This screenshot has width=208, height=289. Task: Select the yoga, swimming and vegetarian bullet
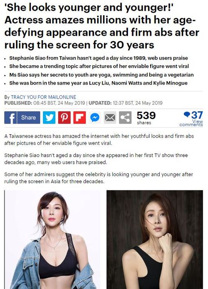(101, 75)
